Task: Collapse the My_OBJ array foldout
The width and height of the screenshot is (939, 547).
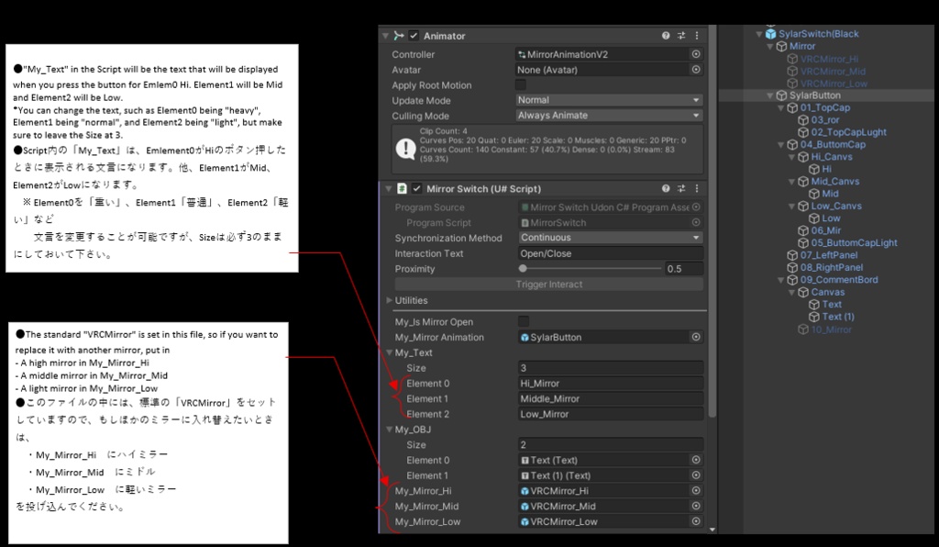Action: click(389, 430)
